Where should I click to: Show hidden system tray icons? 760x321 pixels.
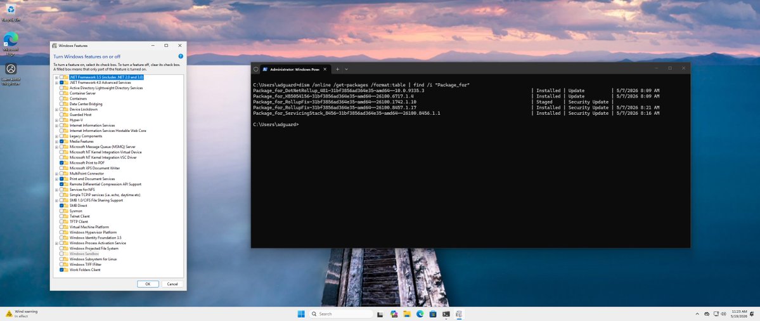click(697, 314)
